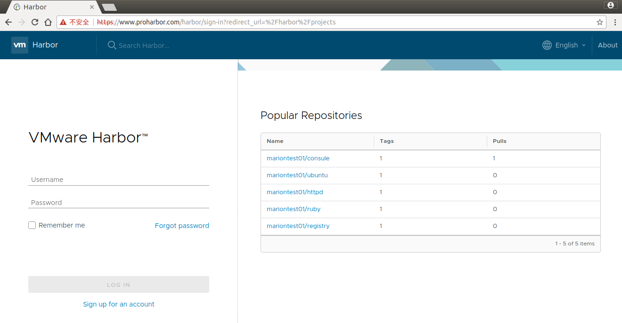Click into the Username field
The image size is (622, 323).
tap(119, 180)
